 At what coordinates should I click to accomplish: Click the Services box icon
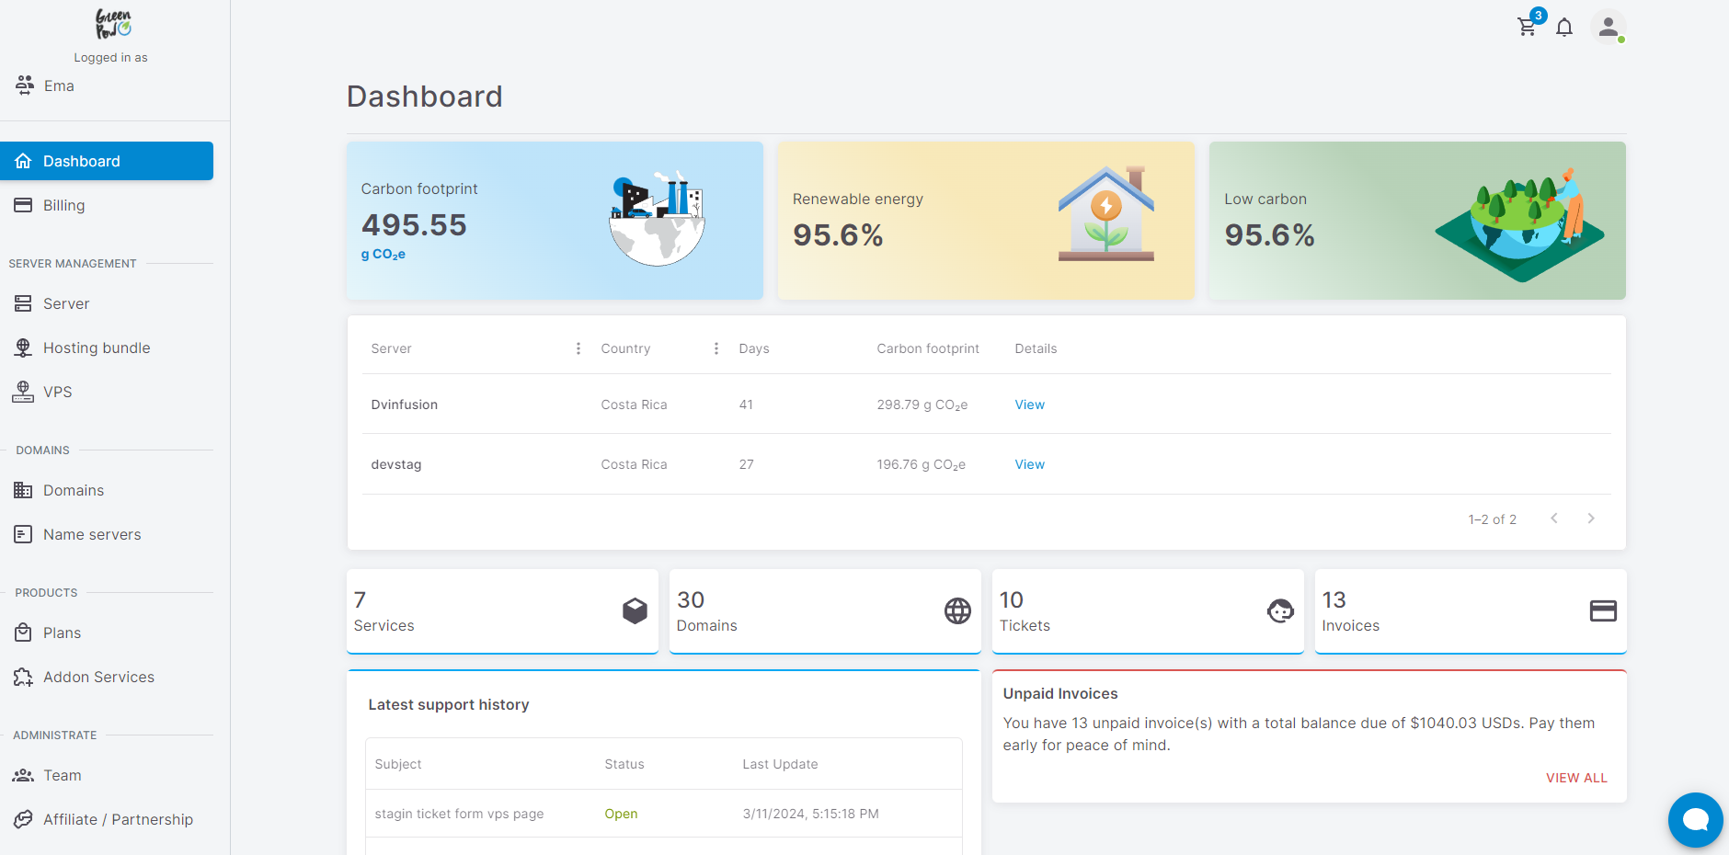pos(635,611)
